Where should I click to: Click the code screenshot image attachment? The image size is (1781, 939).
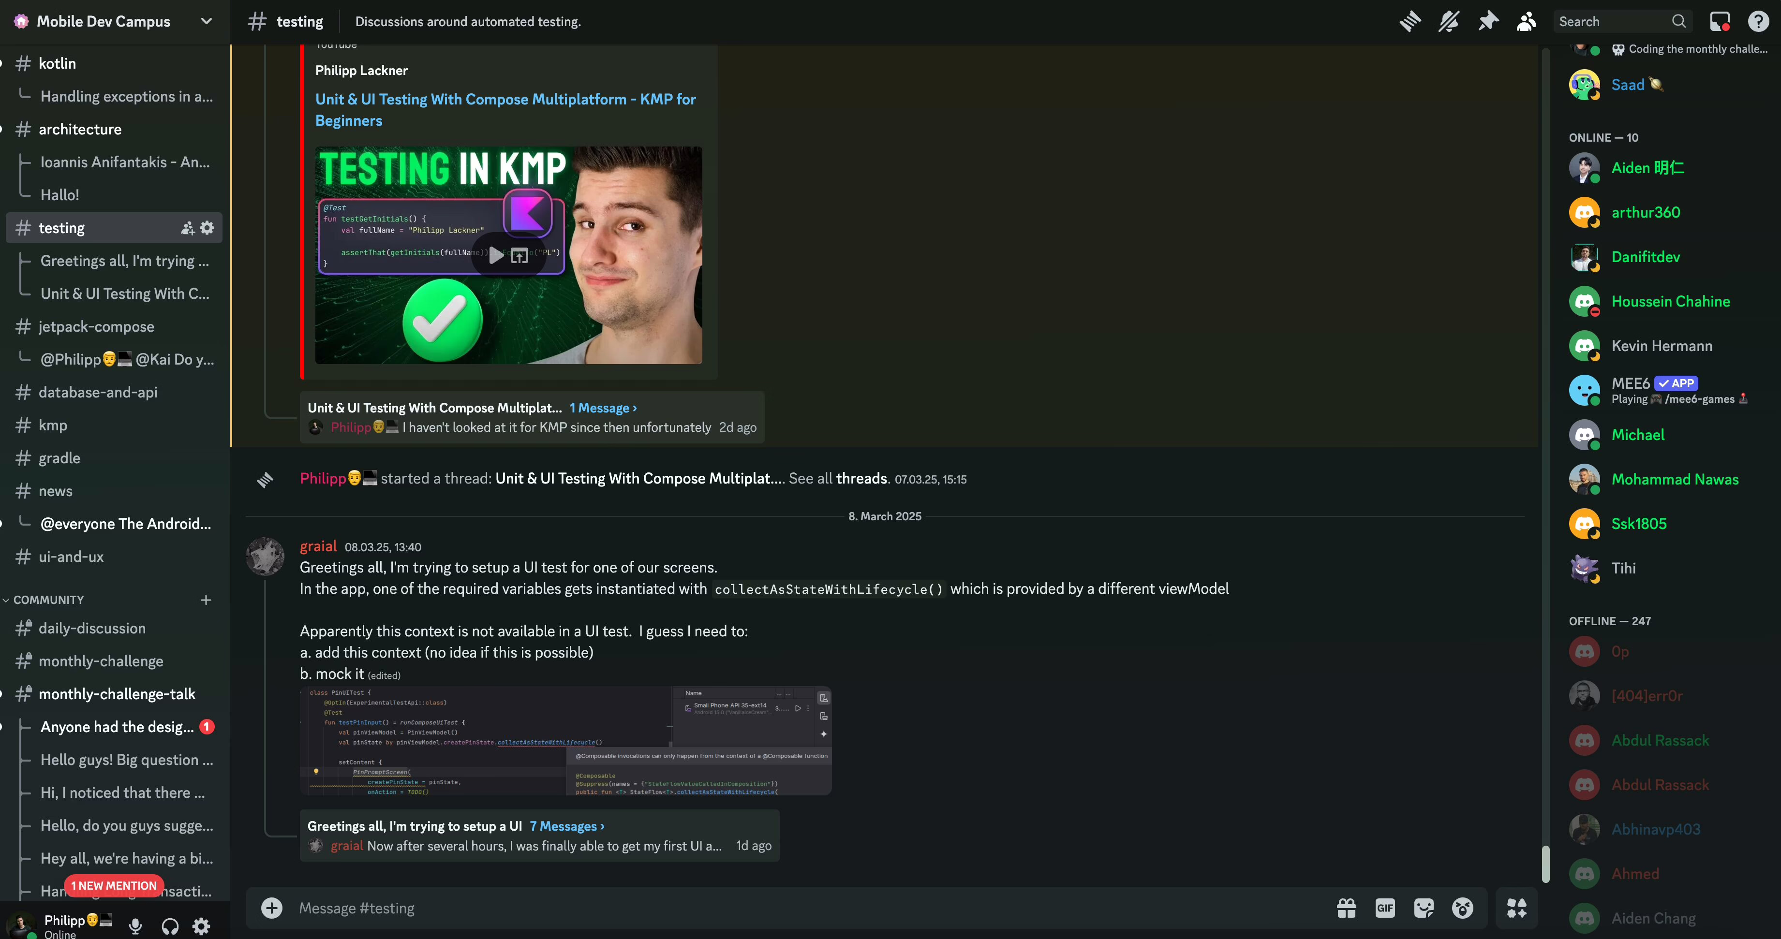coord(565,741)
